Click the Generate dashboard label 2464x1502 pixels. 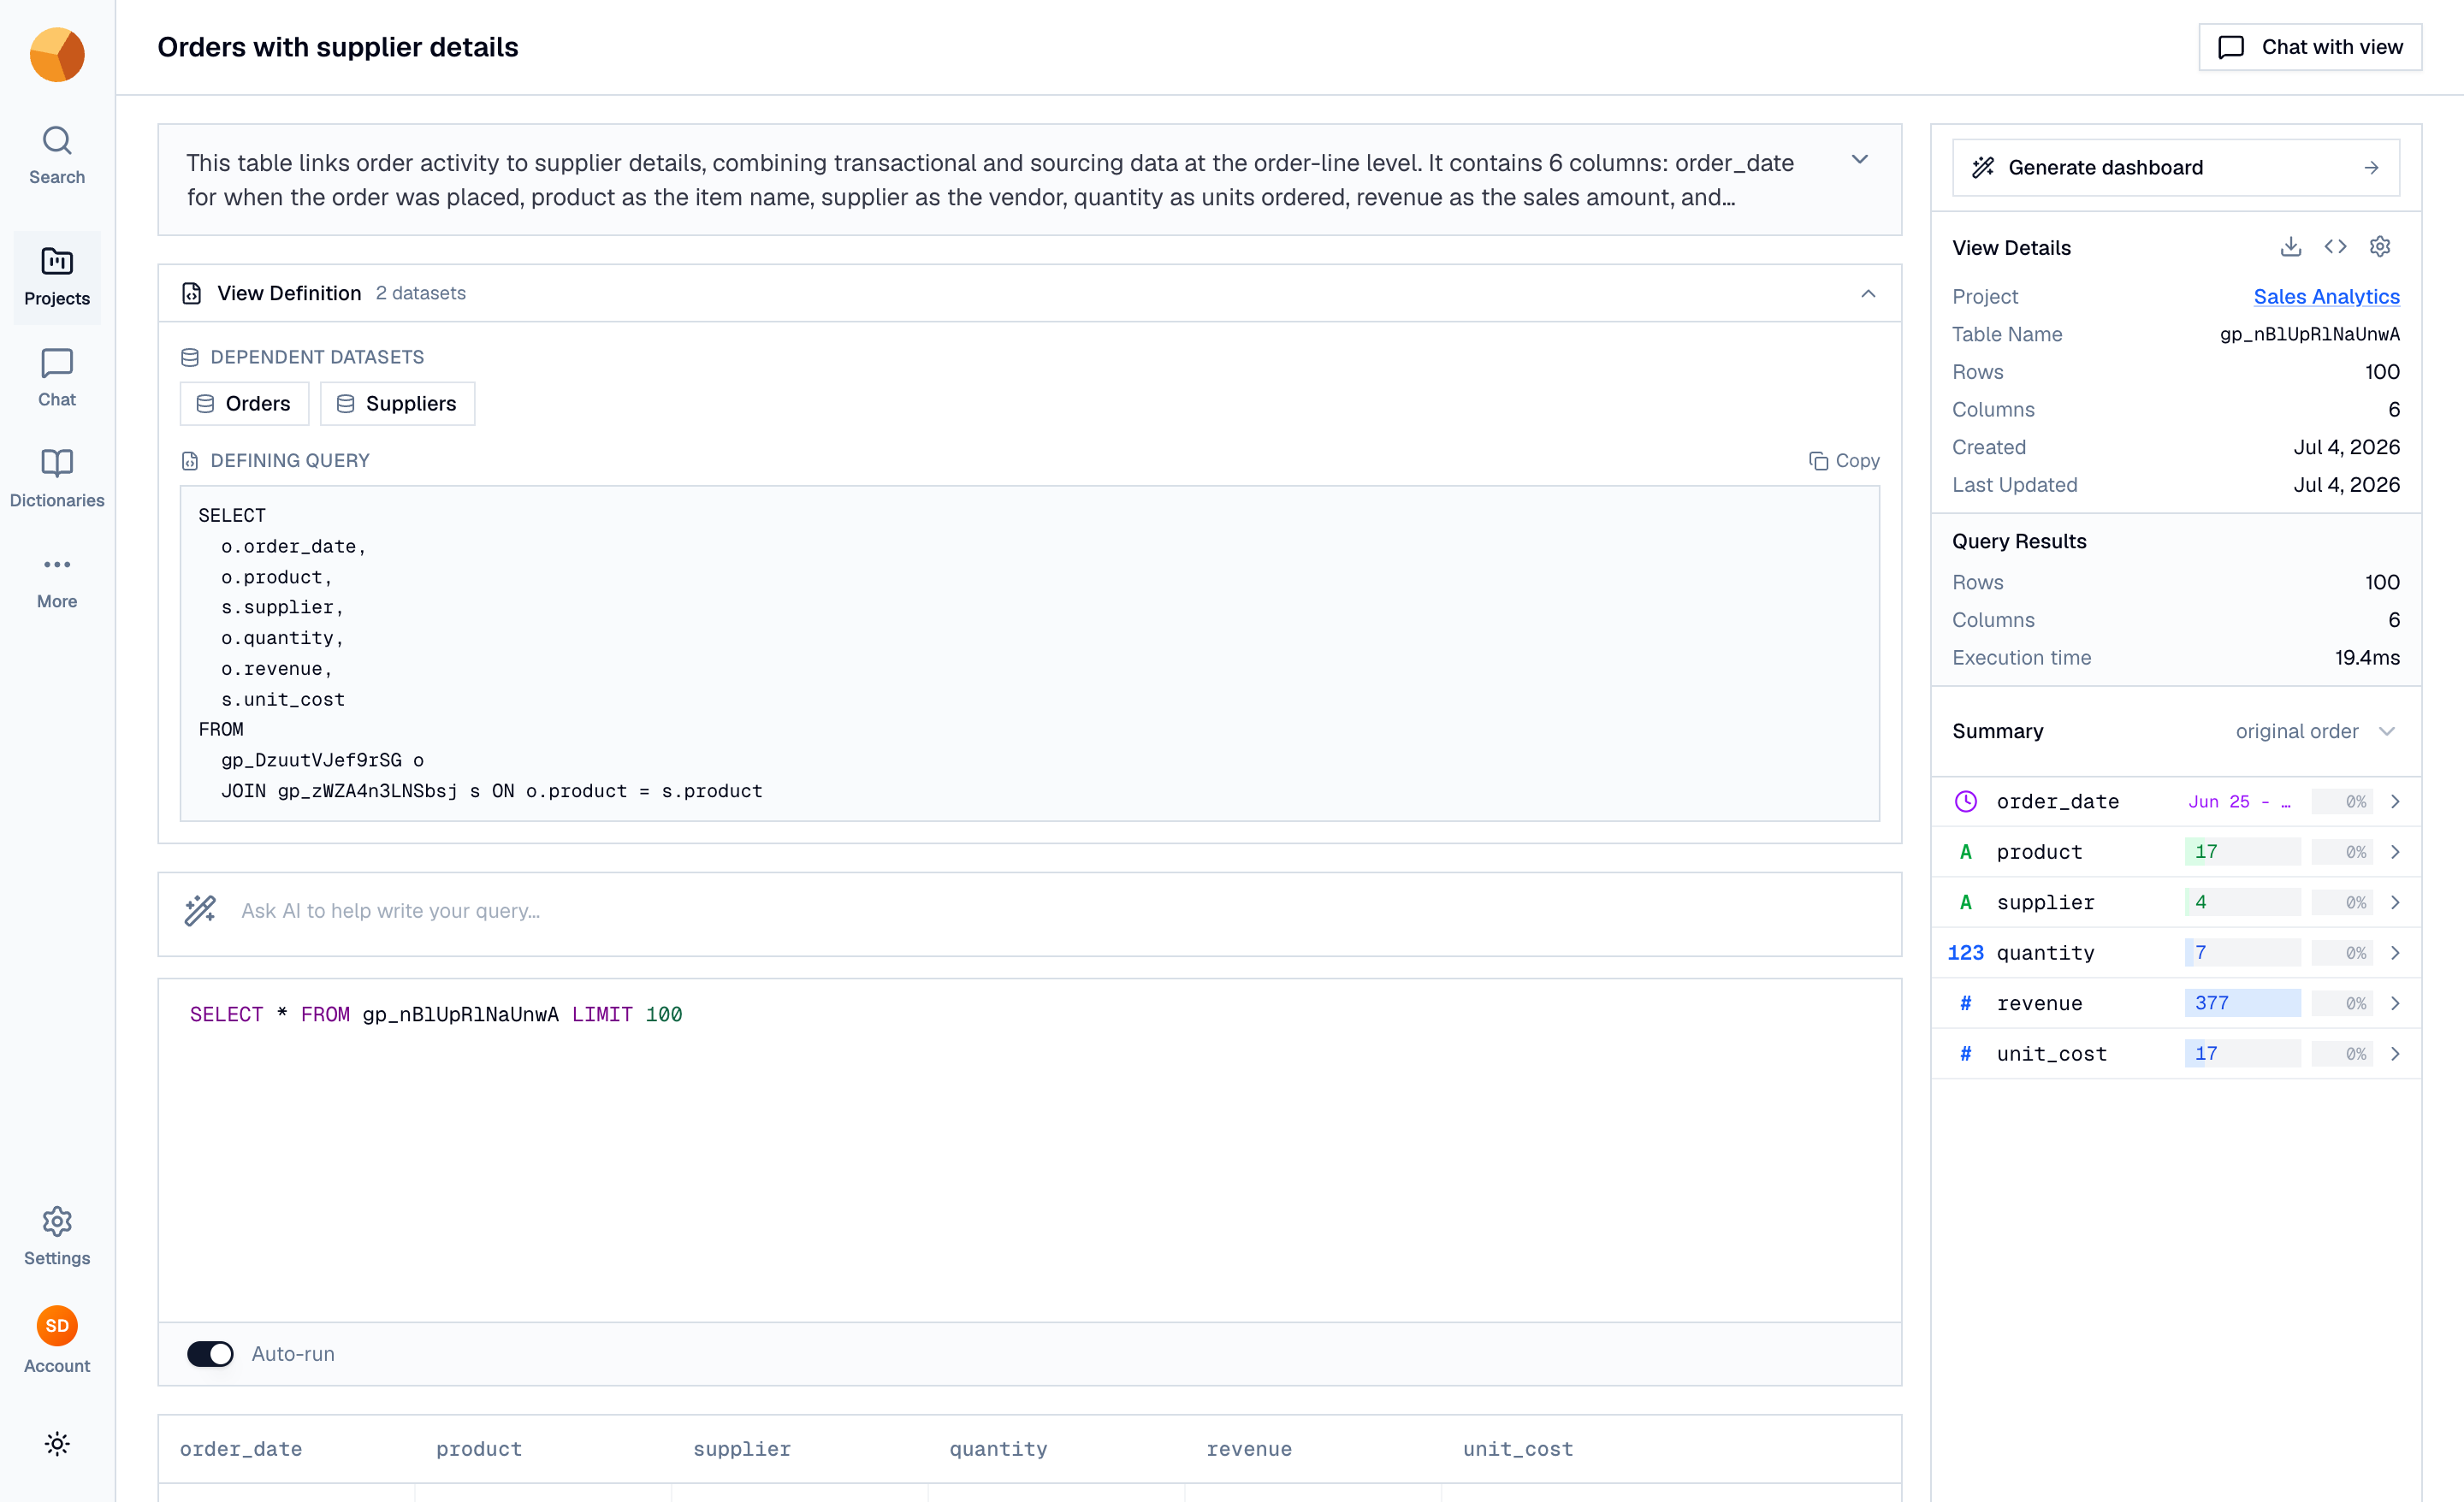tap(2105, 168)
